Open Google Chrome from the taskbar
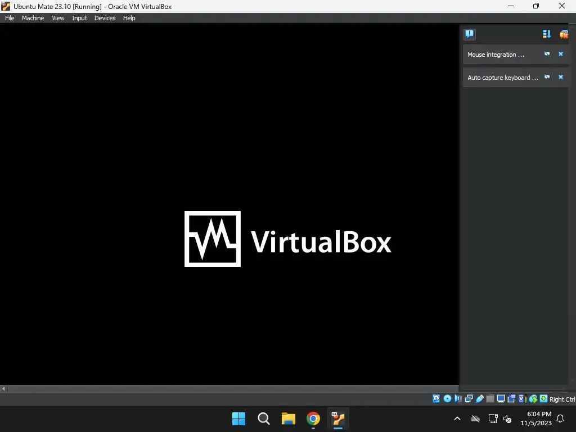Viewport: 576px width, 432px height. (x=313, y=418)
